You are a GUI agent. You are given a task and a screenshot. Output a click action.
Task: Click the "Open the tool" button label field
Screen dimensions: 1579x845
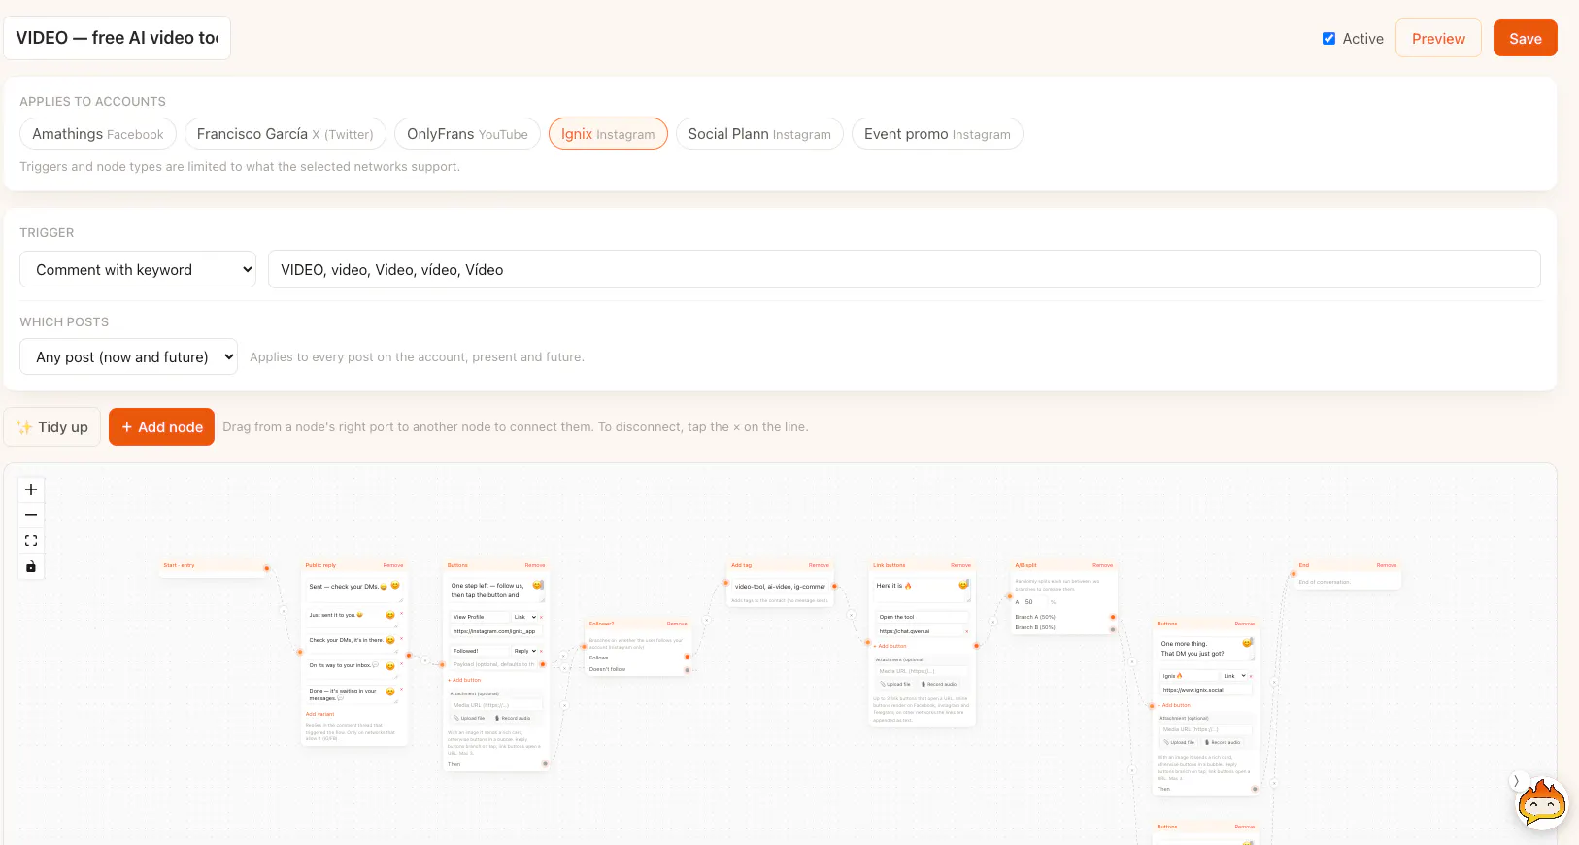[922, 617]
